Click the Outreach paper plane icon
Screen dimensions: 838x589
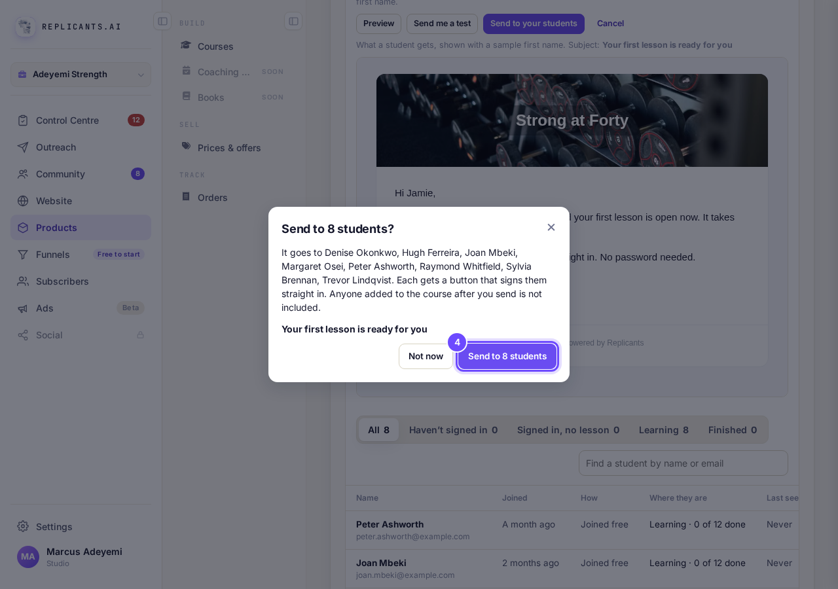(23, 147)
